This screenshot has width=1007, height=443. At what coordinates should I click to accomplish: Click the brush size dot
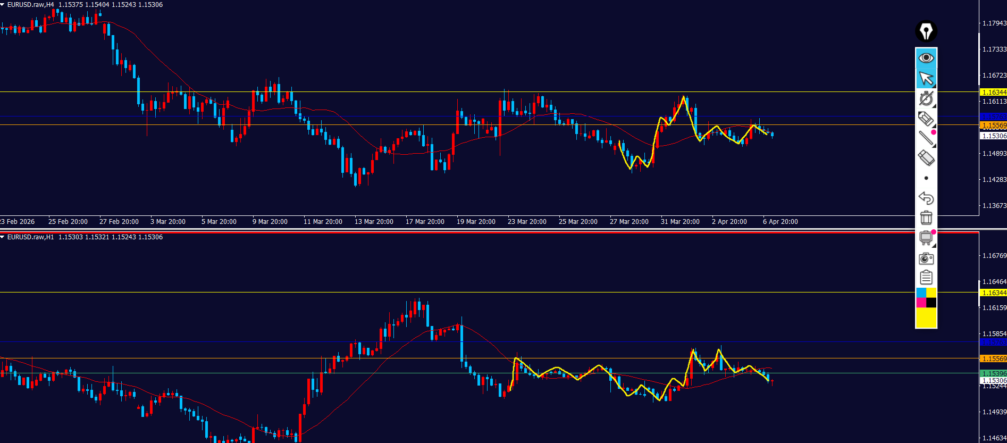[x=926, y=178]
